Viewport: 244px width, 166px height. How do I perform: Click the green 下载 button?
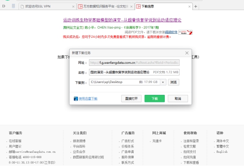(155, 98)
